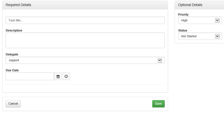Screen dimensions: 224x115
Task: Click the Priority dropdown arrow icon
Action: coord(217,20)
